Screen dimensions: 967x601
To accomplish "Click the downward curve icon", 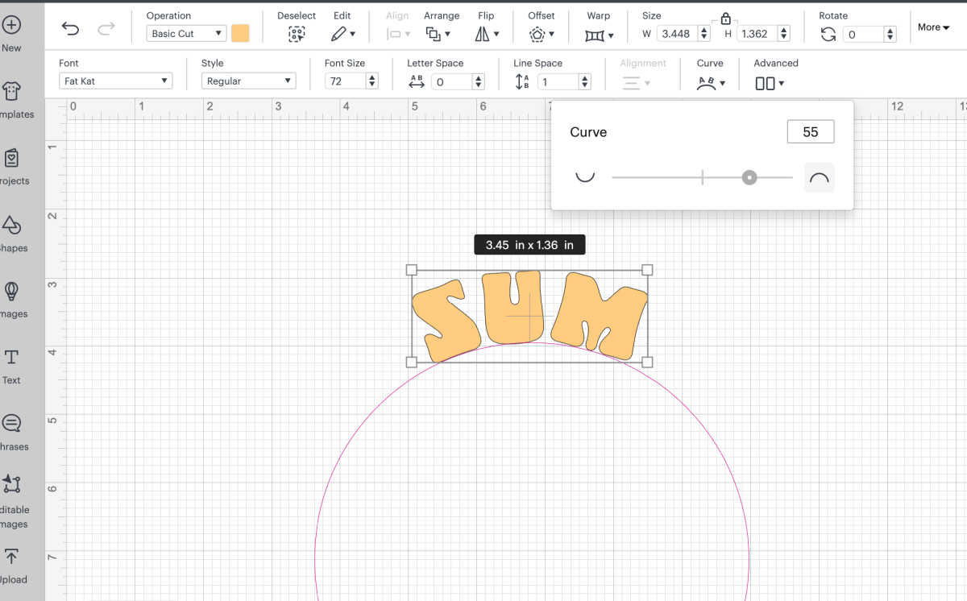I will 585,176.
